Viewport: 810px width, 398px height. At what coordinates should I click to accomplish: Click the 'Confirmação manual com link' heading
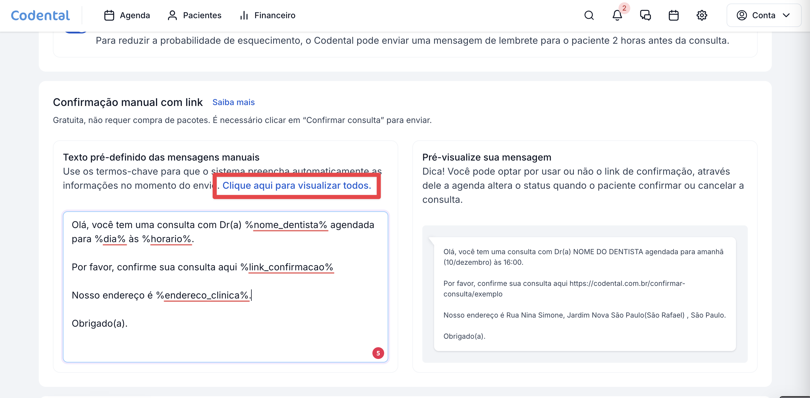point(128,102)
